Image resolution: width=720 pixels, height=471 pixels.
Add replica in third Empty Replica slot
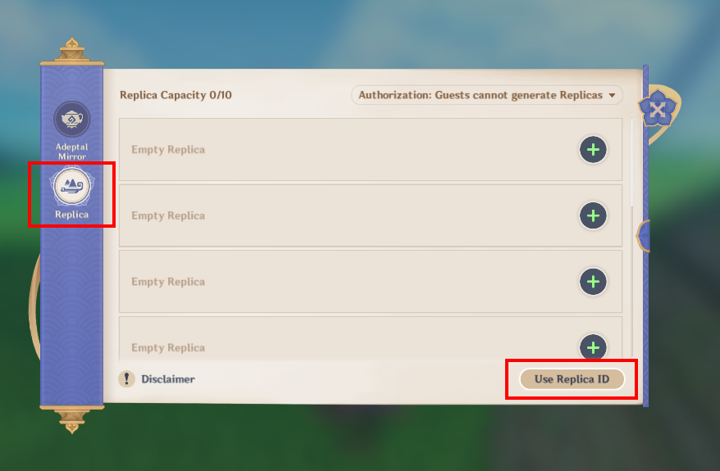pyautogui.click(x=593, y=282)
